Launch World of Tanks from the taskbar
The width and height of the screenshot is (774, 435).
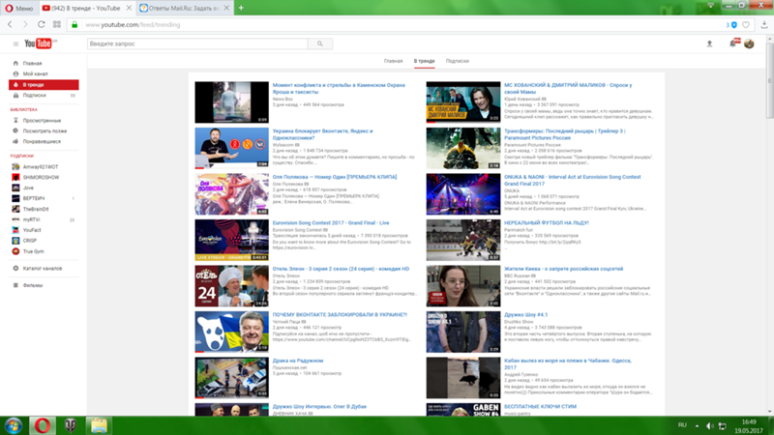pyautogui.click(x=70, y=425)
